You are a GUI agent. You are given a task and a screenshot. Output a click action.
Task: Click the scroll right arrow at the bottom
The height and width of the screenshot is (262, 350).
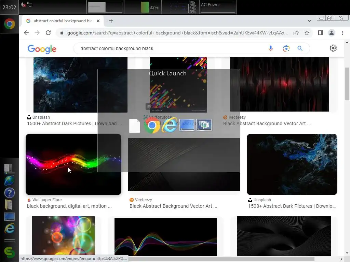point(341,259)
